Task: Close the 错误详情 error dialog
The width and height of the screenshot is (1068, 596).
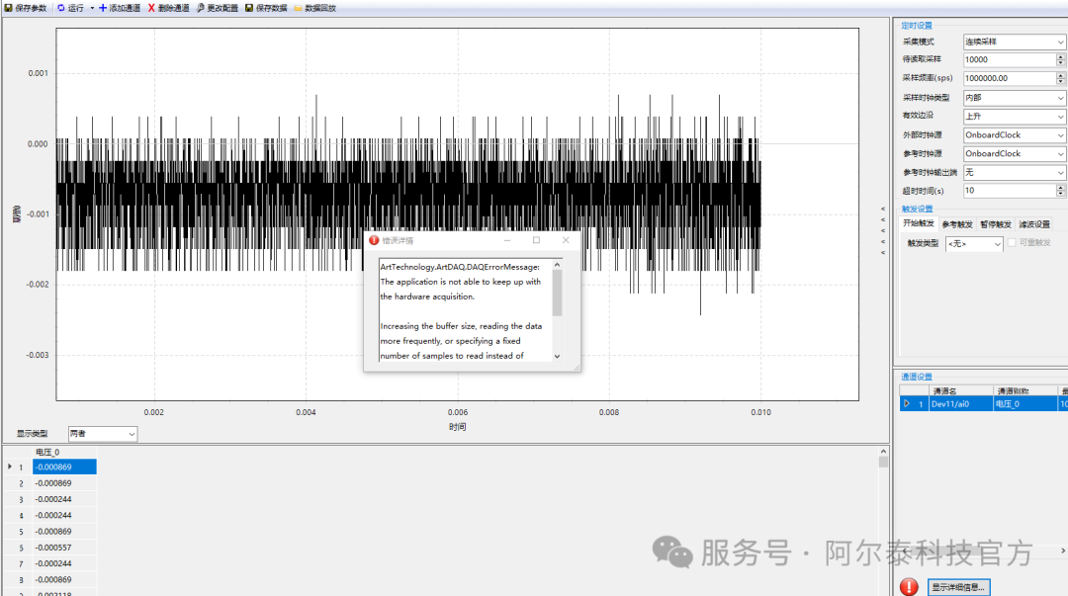Action: (x=566, y=240)
